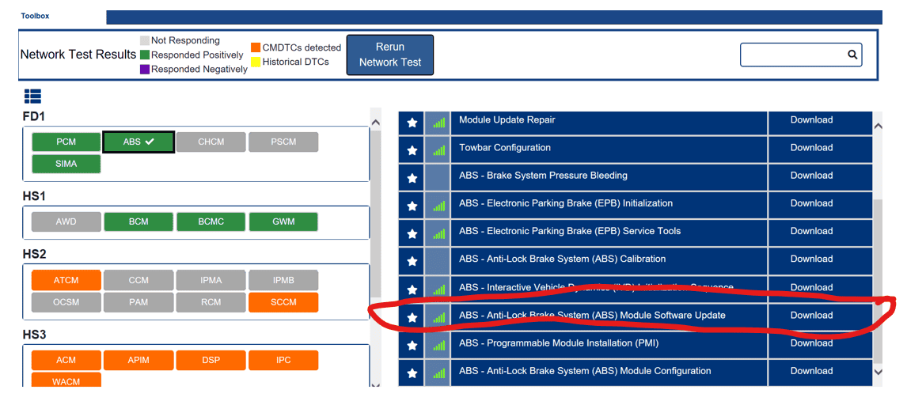Module list scrollbar up arrow
Image resolution: width=907 pixels, height=405 pixels.
click(375, 123)
